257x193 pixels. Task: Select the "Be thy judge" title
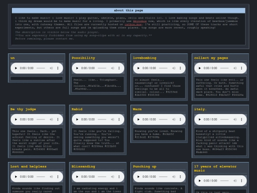[23, 109]
